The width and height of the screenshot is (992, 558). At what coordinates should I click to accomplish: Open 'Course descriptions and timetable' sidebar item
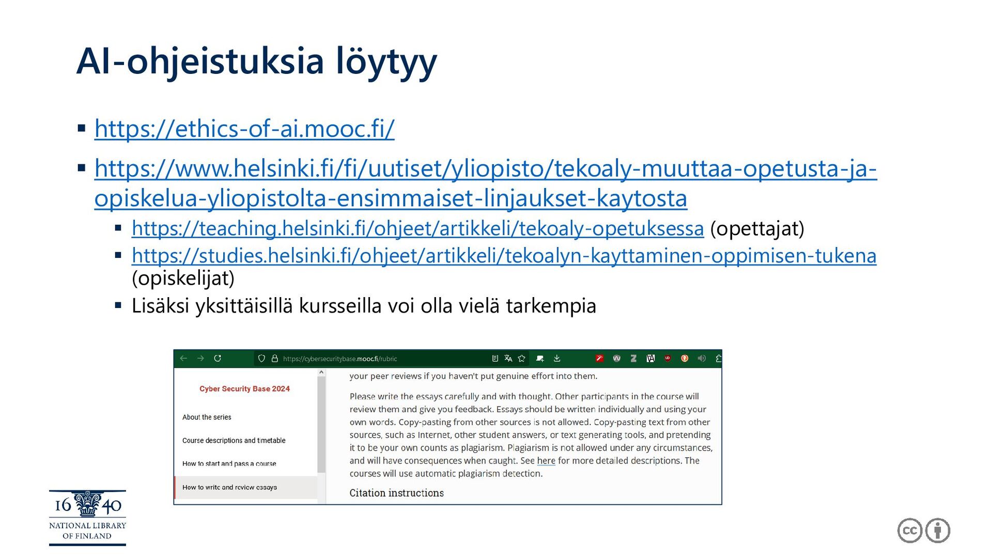tap(234, 440)
